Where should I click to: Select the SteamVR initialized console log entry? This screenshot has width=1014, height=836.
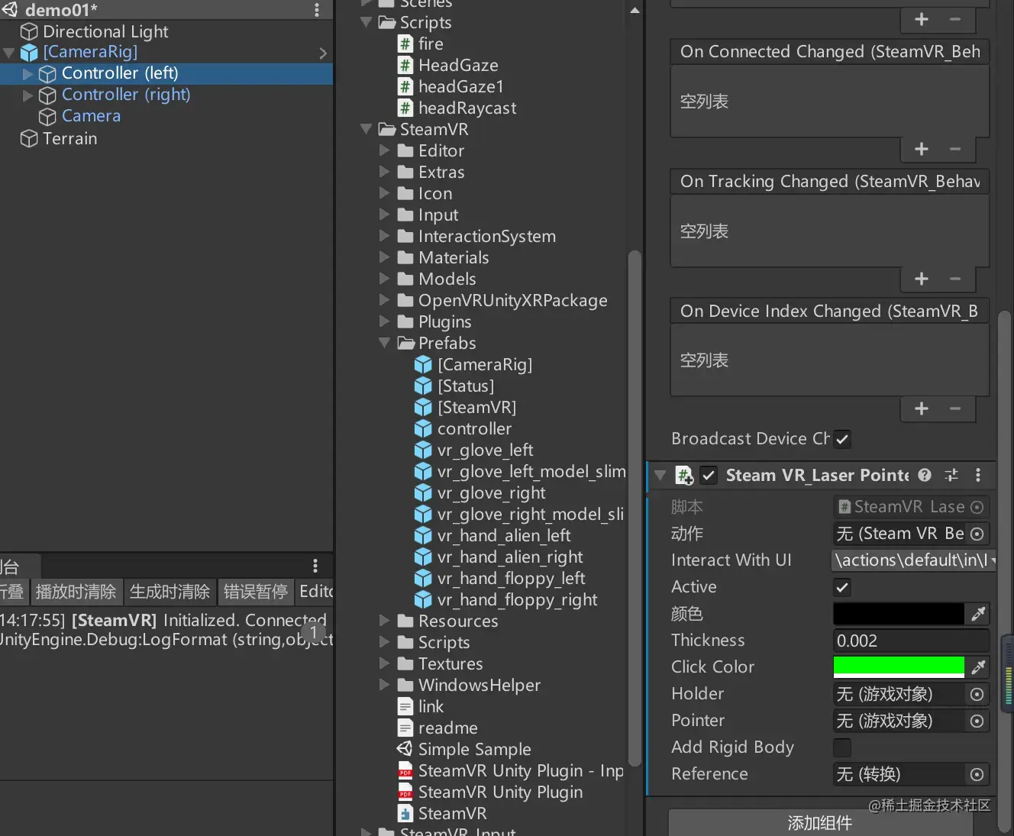coord(166,630)
